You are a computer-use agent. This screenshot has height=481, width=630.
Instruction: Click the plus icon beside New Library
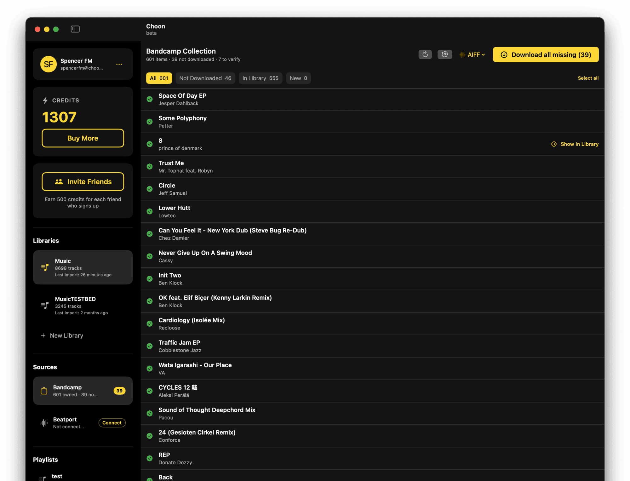pyautogui.click(x=43, y=335)
